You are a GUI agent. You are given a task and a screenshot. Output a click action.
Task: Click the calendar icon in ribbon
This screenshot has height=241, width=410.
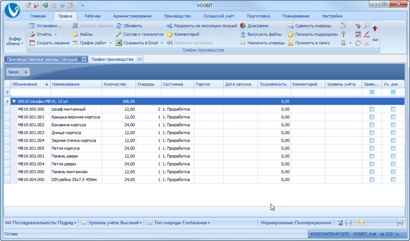pos(358,34)
